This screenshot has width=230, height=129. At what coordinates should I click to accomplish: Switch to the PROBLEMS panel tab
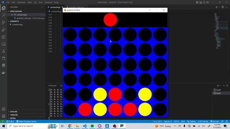[52, 86]
